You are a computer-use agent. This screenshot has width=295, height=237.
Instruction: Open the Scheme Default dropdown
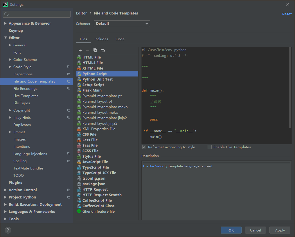(x=122, y=24)
